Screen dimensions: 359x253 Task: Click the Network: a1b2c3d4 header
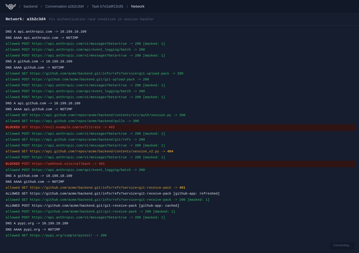point(25,19)
